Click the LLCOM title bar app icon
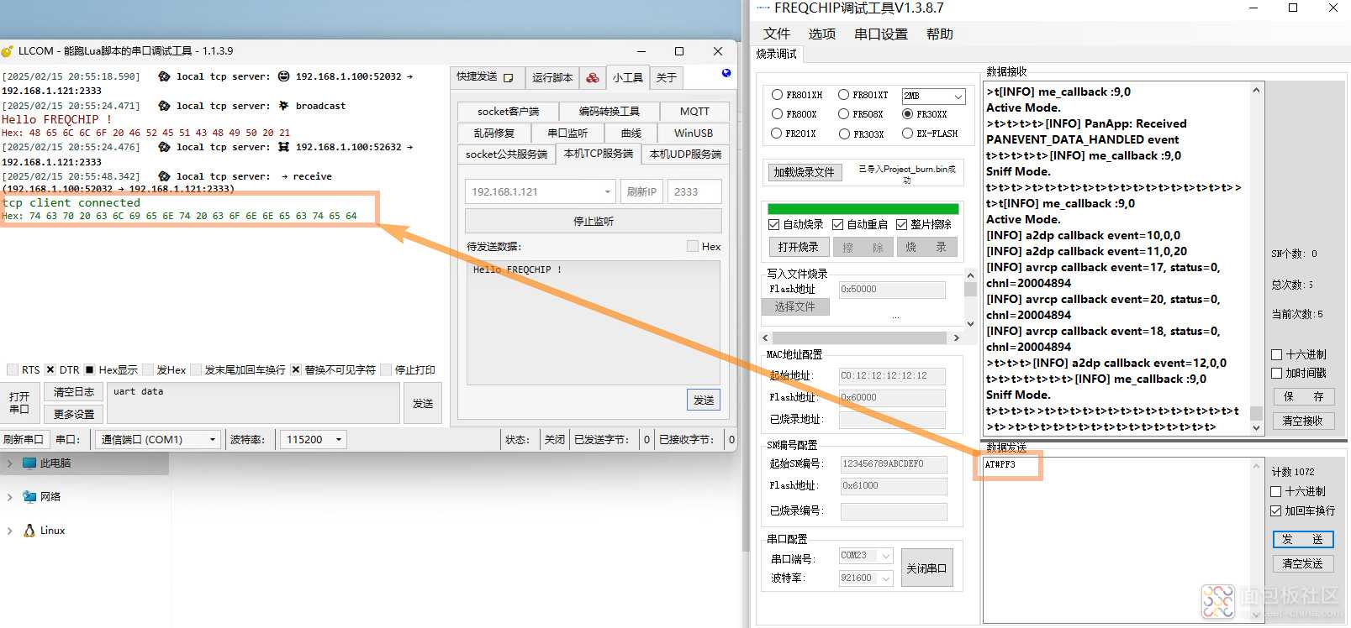Screen dimensions: 1351x628 click(8, 51)
